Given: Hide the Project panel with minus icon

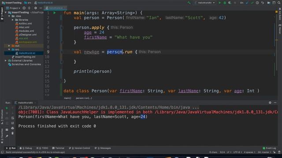Looking at the screenshot, I should (x=41, y=8).
